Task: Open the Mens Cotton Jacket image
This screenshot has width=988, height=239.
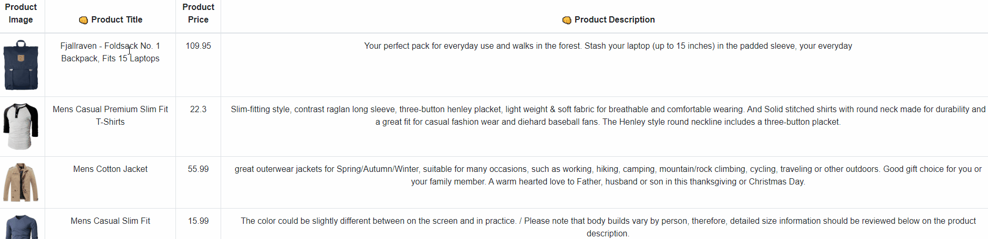Action: click(21, 182)
